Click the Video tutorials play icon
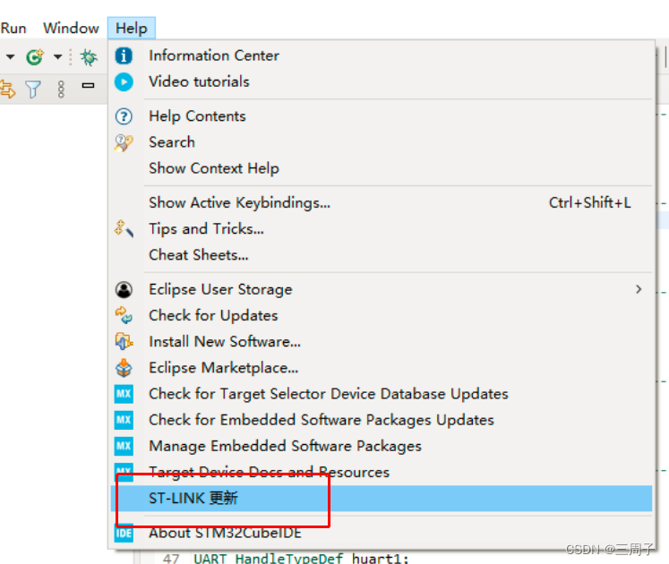 (124, 81)
